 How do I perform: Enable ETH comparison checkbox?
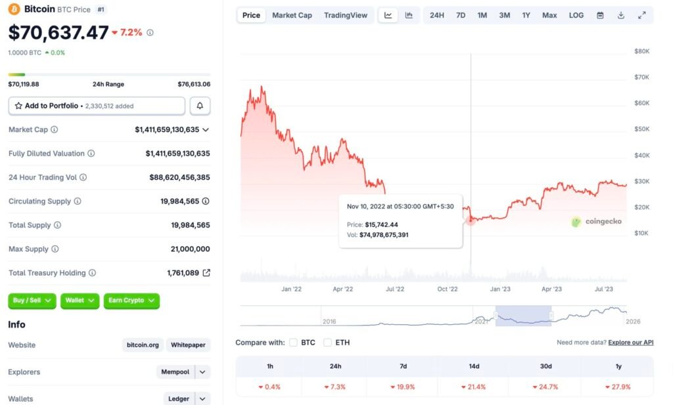coord(327,343)
